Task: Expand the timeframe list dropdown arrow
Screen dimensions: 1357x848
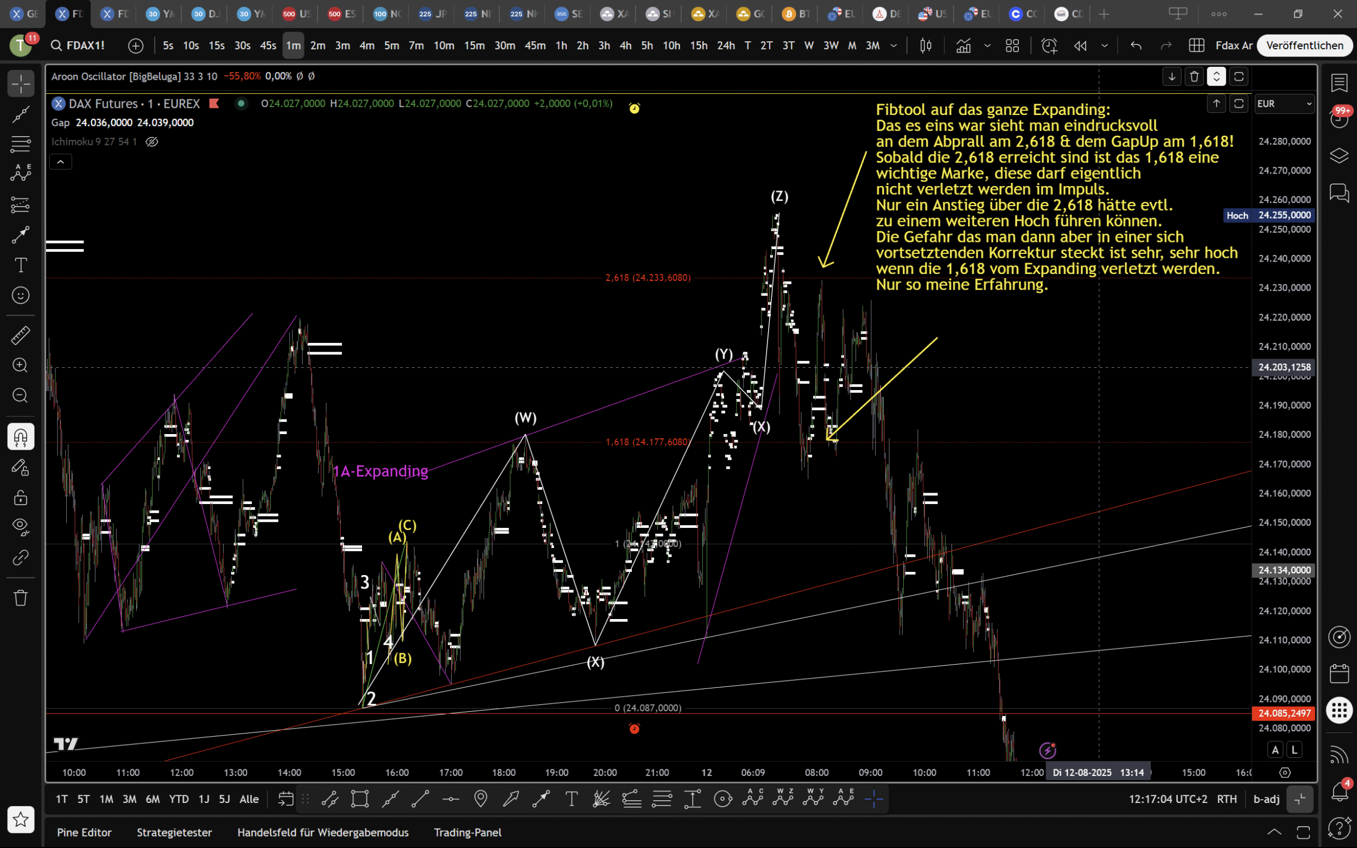Action: [893, 46]
